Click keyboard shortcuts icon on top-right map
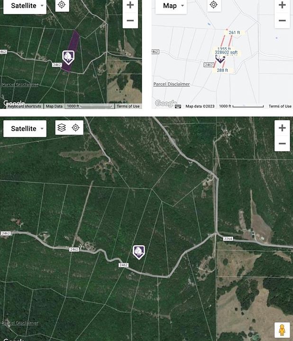This screenshot has width=293, height=341. (x=178, y=107)
